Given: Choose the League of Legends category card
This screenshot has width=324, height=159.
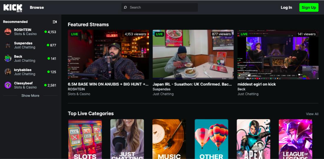Looking at the screenshot, I should [295, 139].
